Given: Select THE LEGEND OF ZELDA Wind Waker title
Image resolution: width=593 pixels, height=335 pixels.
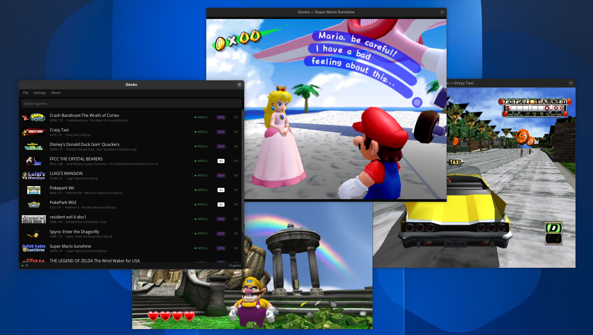Looking at the screenshot, I should pos(95,260).
